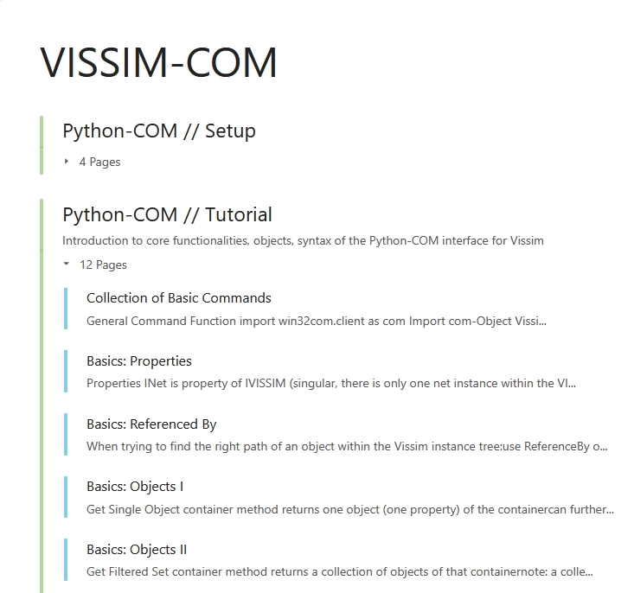The width and height of the screenshot is (634, 593).
Task: Click the preview text "General Command Function import"
Action: pos(316,321)
